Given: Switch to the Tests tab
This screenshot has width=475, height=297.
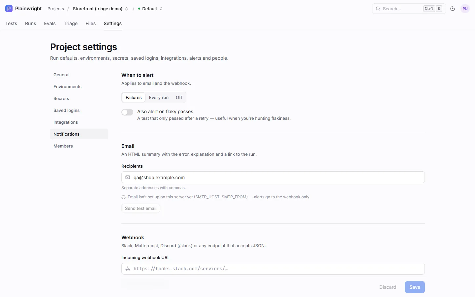Looking at the screenshot, I should [x=11, y=23].
